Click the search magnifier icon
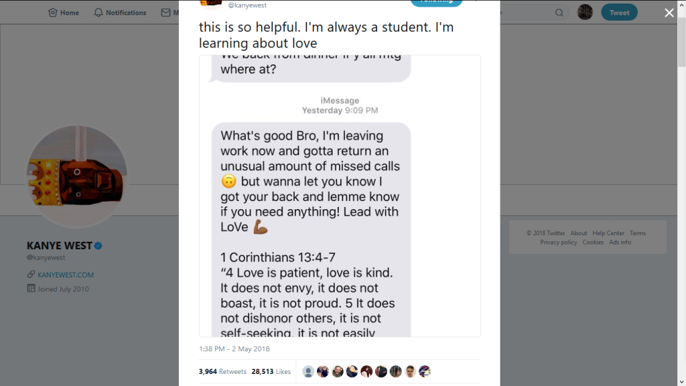The image size is (686, 386). tap(559, 13)
